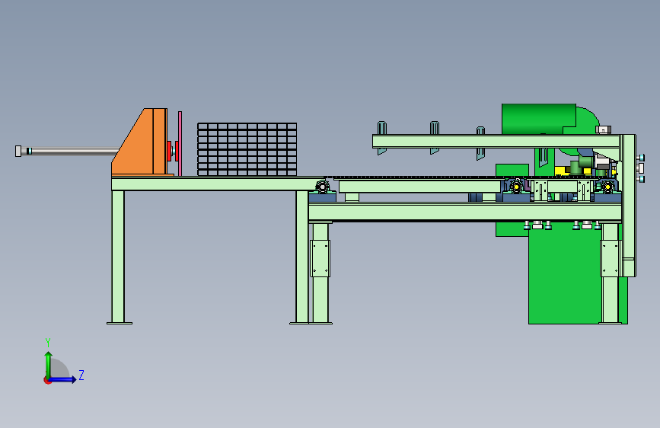This screenshot has height=428, width=660.
Task: Click the "Y" axis label
Action: 48,342
